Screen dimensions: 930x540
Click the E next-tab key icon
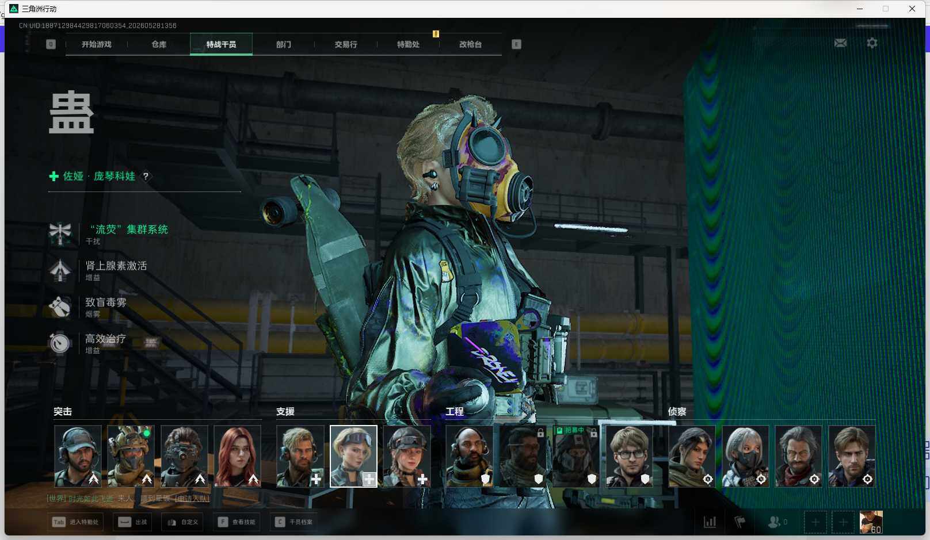tap(516, 44)
